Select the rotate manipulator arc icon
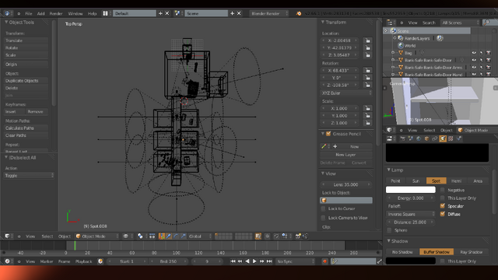 (177, 236)
